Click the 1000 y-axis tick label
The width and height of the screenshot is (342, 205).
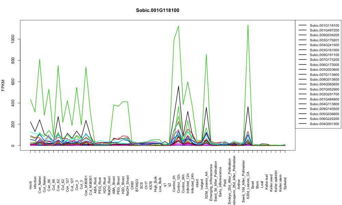click(x=13, y=39)
